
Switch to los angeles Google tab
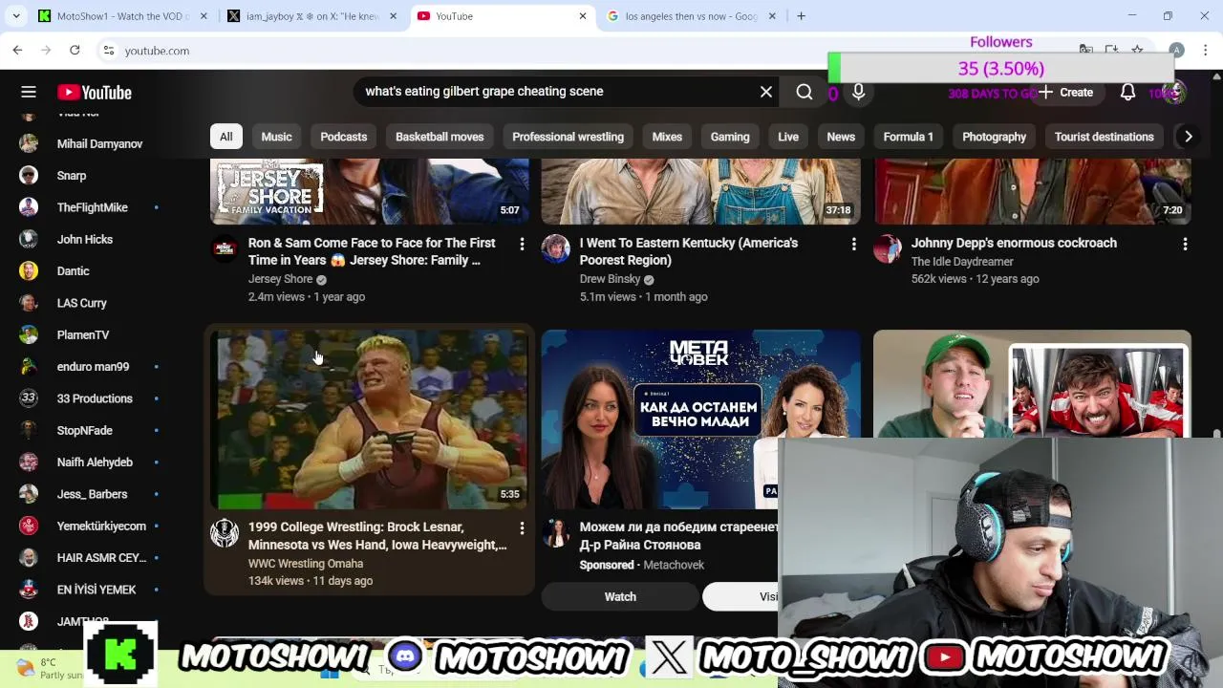692,16
